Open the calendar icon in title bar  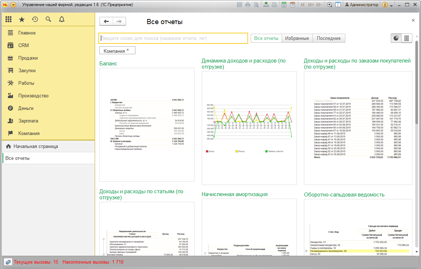coord(293,5)
